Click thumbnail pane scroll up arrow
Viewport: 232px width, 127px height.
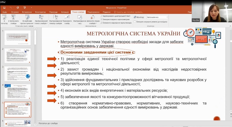35,29
